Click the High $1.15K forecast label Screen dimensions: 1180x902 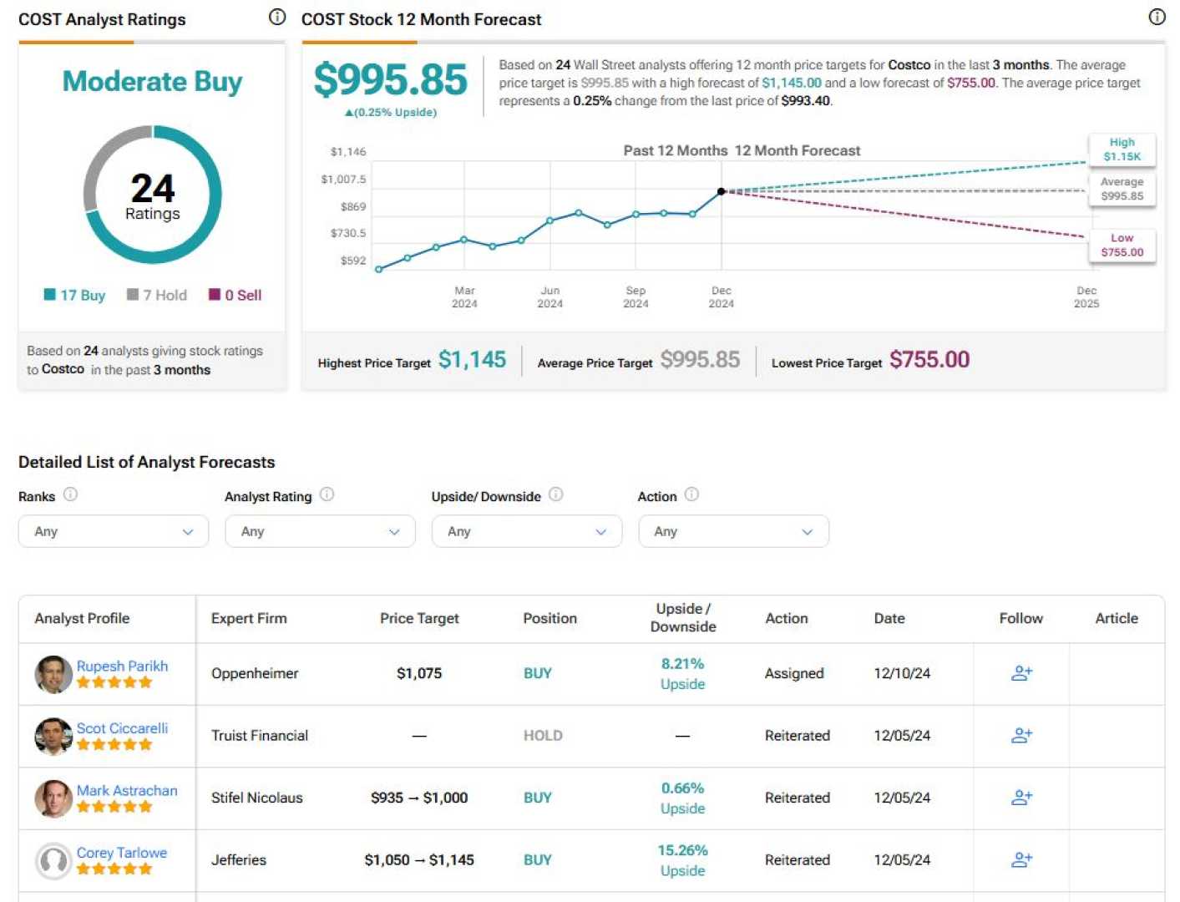pyautogui.click(x=1122, y=149)
